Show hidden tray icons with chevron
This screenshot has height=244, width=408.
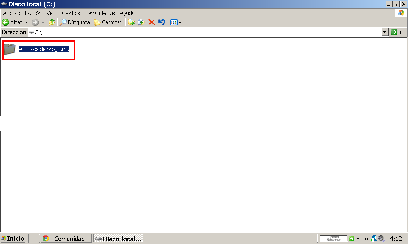(367, 239)
